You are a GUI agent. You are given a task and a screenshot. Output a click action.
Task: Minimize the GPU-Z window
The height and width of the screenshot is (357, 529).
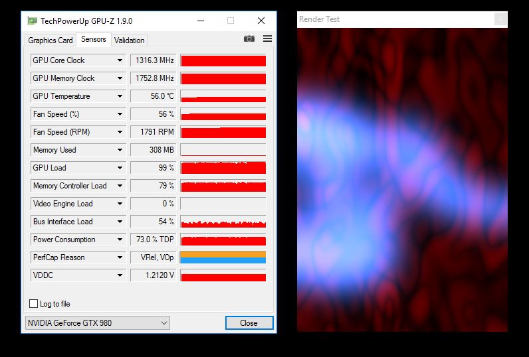pos(200,21)
